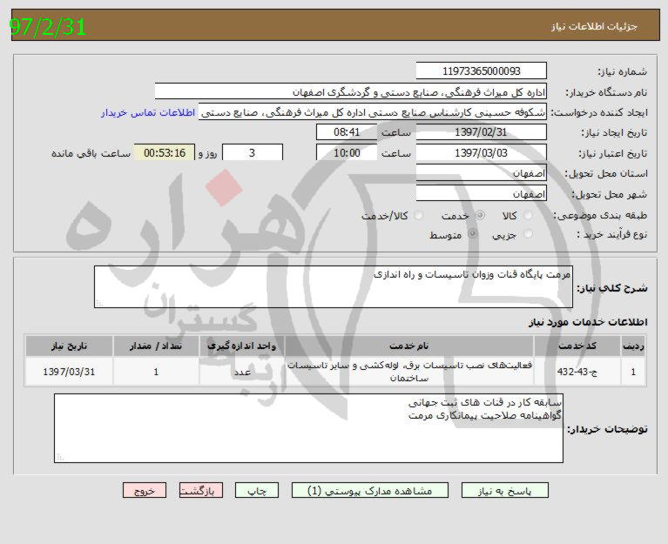
Task: Click the نام خدمت column header
Action: [x=409, y=346]
